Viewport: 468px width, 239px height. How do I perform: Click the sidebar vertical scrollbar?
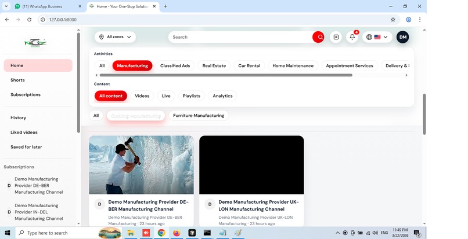point(78,83)
